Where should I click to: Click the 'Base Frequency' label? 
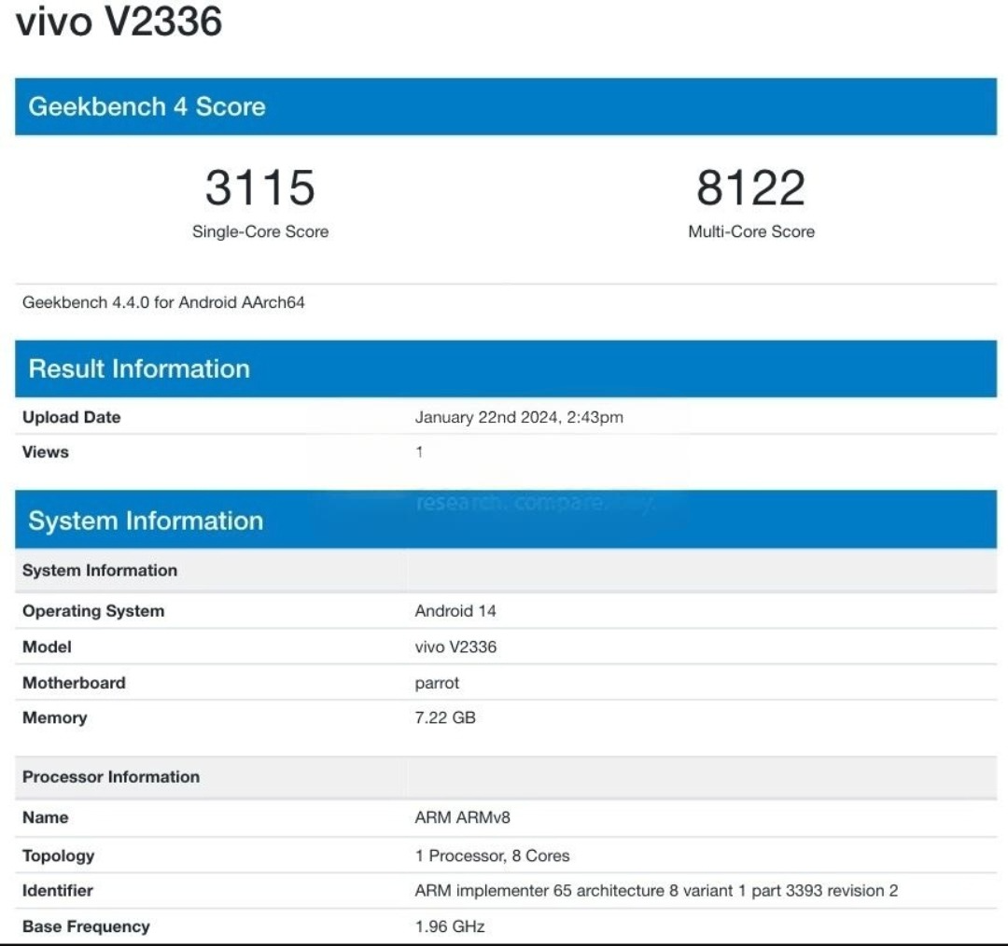click(x=86, y=926)
